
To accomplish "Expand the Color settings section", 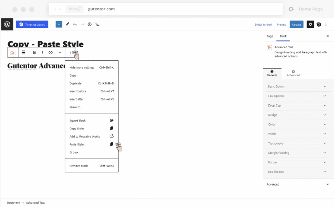I will point(298,124).
